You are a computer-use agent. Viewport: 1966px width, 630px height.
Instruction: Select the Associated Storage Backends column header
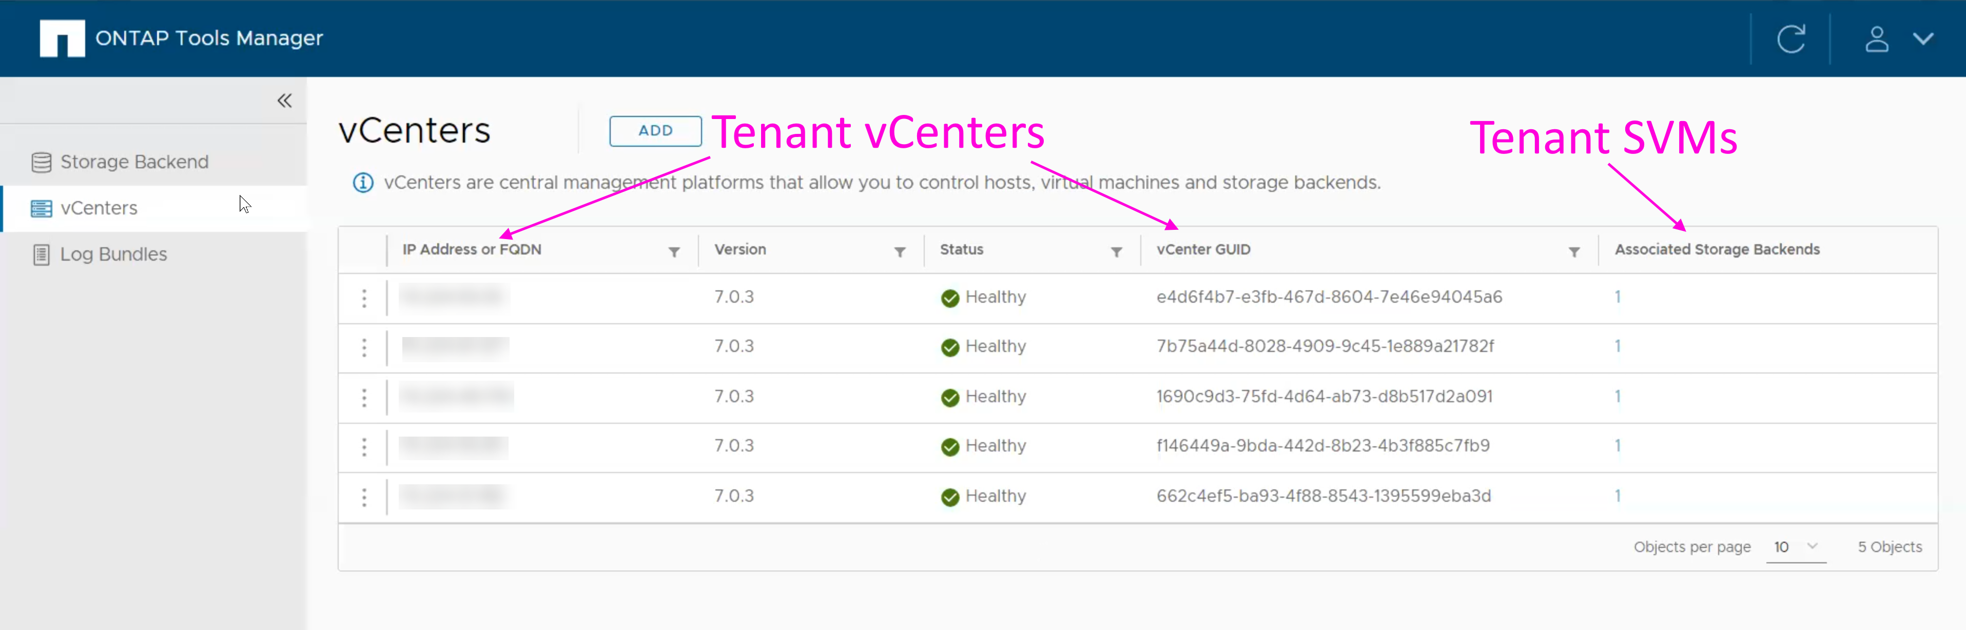1717,249
